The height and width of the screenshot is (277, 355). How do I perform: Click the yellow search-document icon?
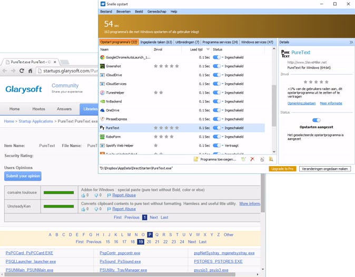271,159
